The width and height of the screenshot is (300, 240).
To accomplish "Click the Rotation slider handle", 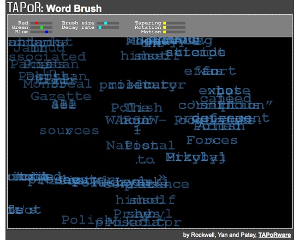I will 164,28.
